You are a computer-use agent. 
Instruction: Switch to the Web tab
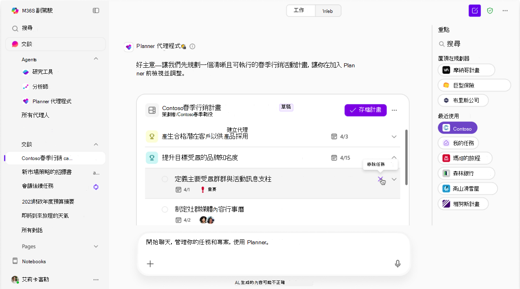pyautogui.click(x=328, y=11)
